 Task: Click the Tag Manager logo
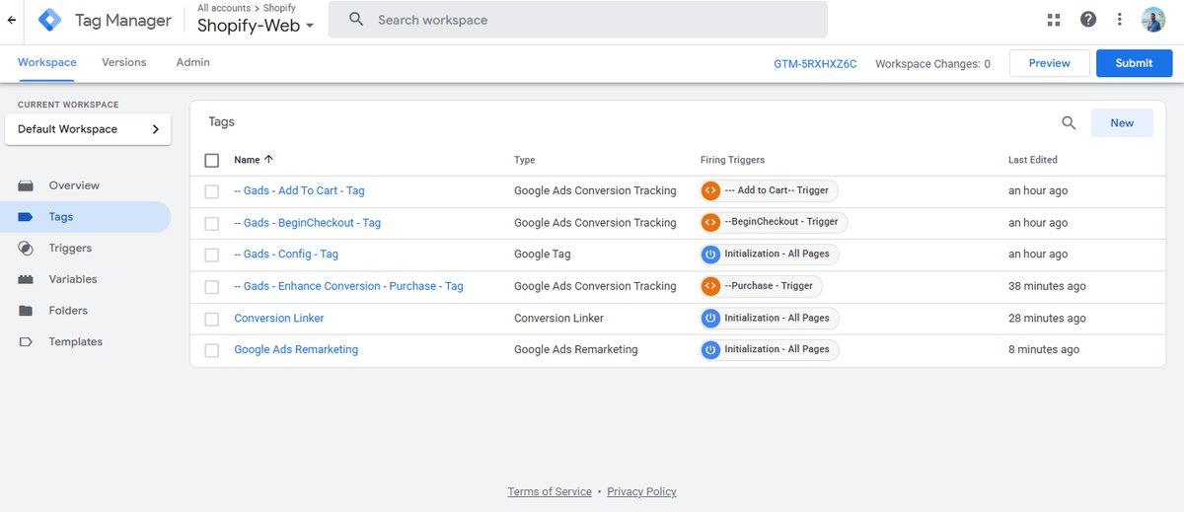49,20
